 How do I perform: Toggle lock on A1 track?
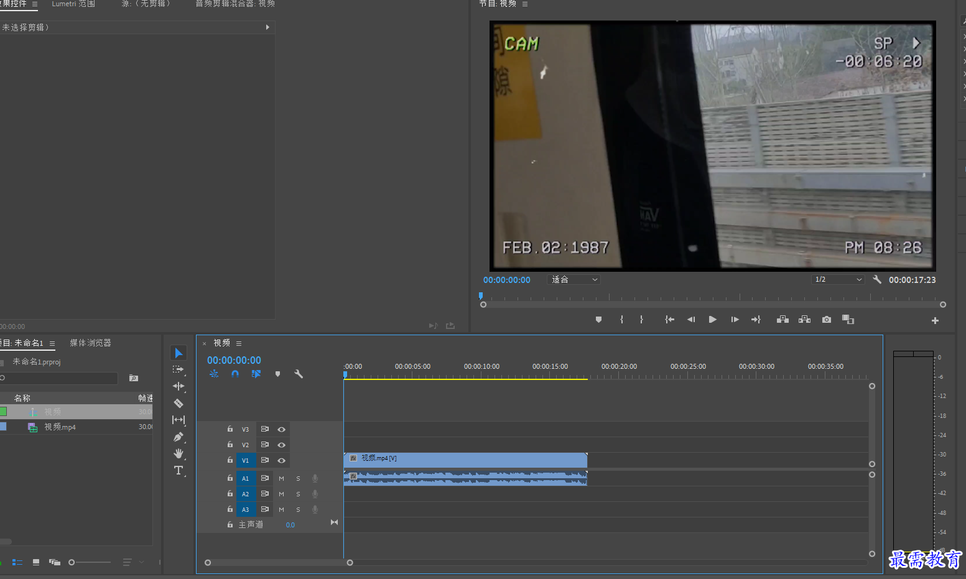click(230, 478)
